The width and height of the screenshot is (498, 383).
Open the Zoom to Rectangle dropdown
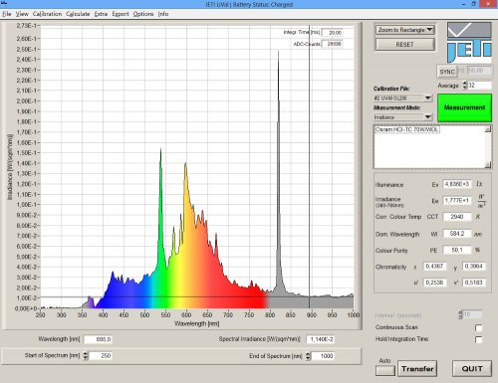pos(405,30)
